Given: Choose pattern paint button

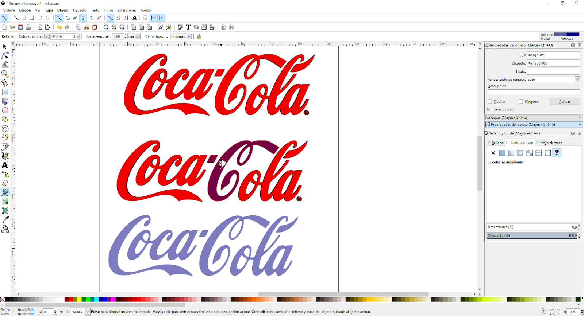Looking at the screenshot, I should (x=539, y=153).
